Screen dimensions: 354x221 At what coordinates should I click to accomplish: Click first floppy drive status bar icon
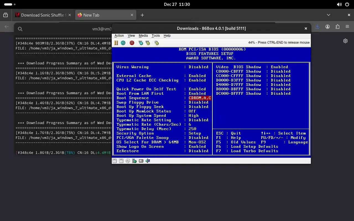(114, 161)
